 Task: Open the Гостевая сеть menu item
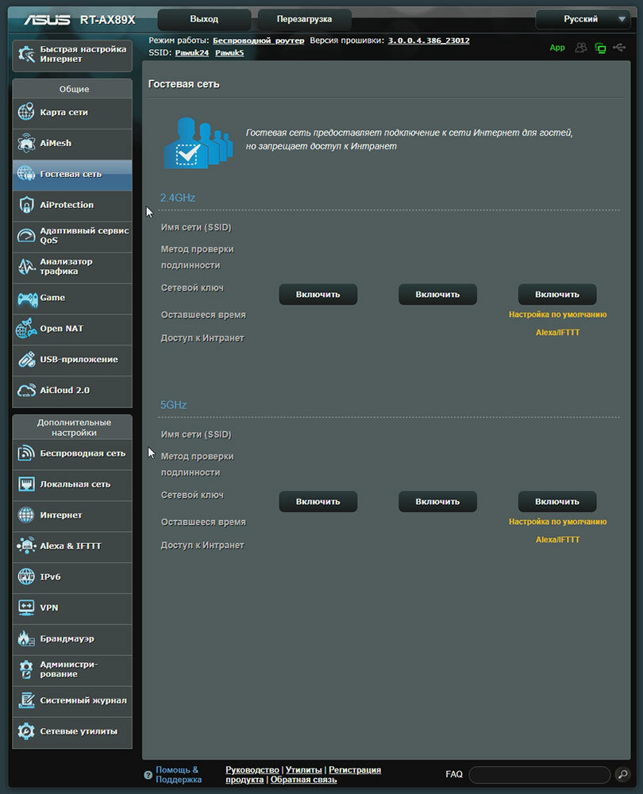pos(72,174)
